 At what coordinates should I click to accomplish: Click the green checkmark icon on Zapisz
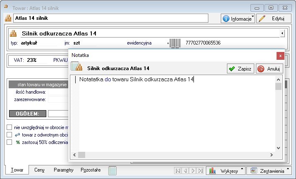232,69
